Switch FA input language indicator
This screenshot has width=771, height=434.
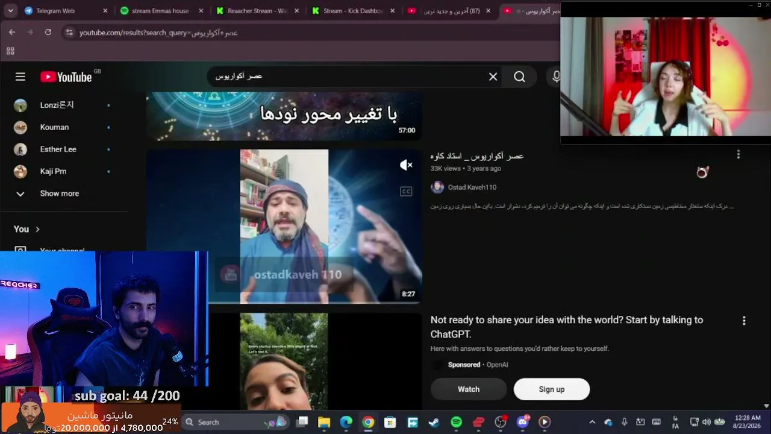(x=675, y=423)
